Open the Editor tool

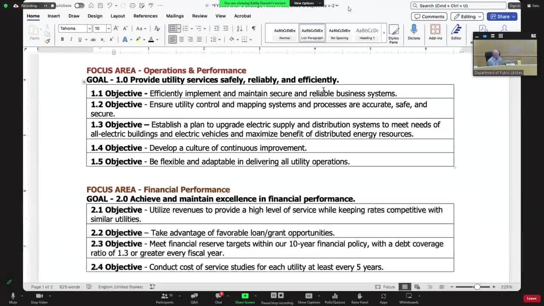(456, 32)
